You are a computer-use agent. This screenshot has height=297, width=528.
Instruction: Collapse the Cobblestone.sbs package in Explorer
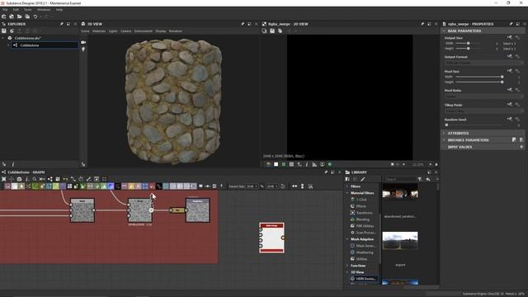(x=3, y=38)
